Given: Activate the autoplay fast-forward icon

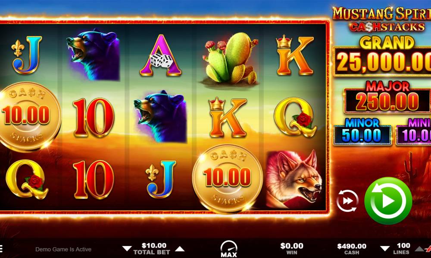Looking at the screenshot, I should [x=347, y=201].
